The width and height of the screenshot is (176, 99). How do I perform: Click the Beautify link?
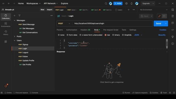point(162,35)
